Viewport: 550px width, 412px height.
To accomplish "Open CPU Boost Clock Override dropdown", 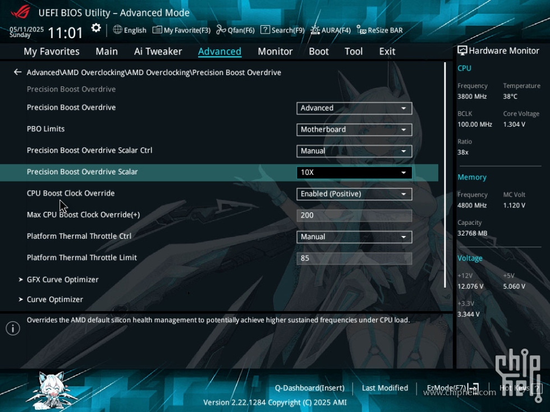I will [354, 194].
